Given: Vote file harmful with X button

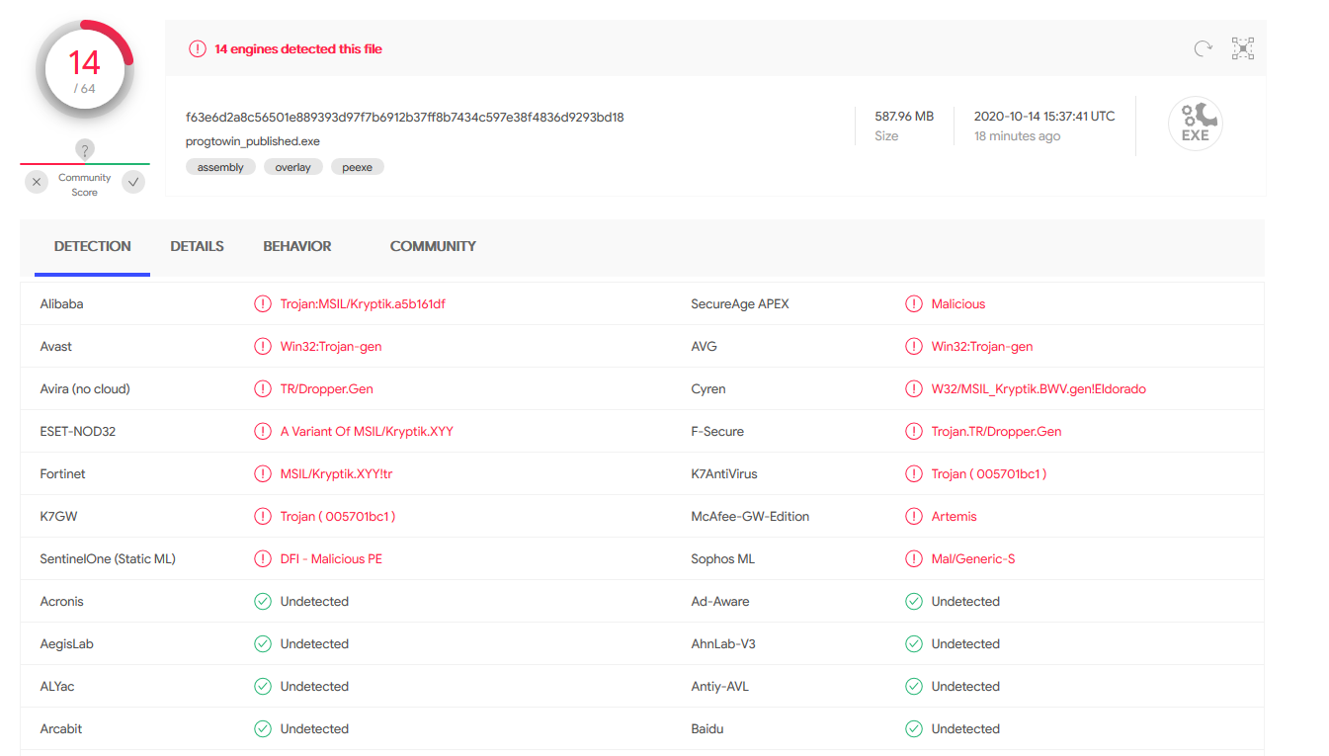Looking at the screenshot, I should [37, 182].
